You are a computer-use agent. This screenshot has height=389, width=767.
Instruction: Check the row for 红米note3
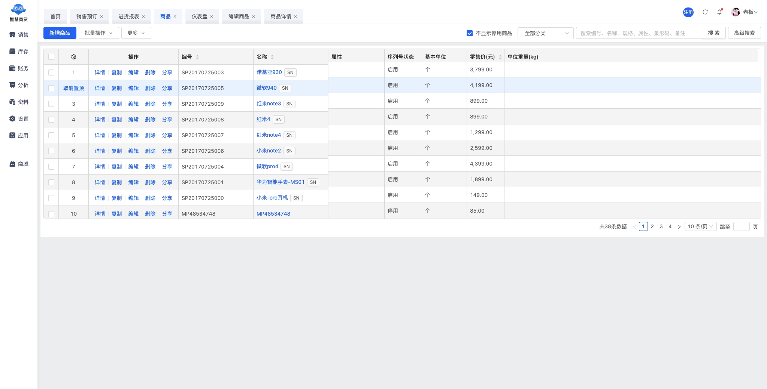point(51,104)
